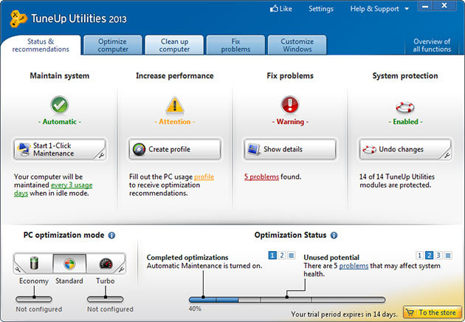
Task: Open the orange 'profile' link
Action: point(204,177)
